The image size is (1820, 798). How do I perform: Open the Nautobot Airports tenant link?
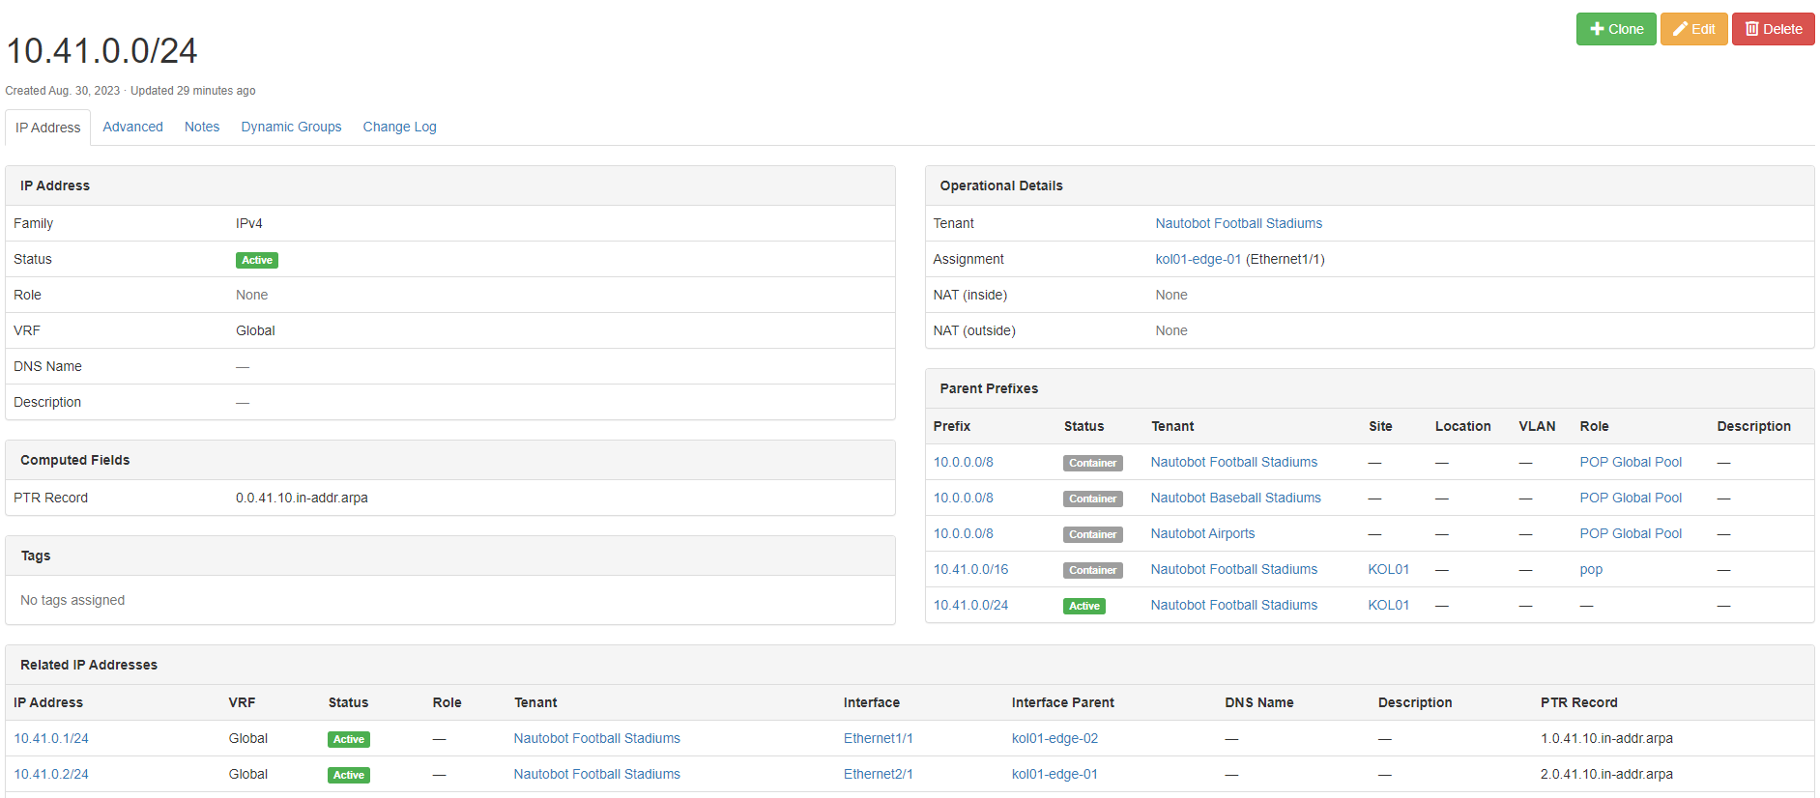point(1202,533)
